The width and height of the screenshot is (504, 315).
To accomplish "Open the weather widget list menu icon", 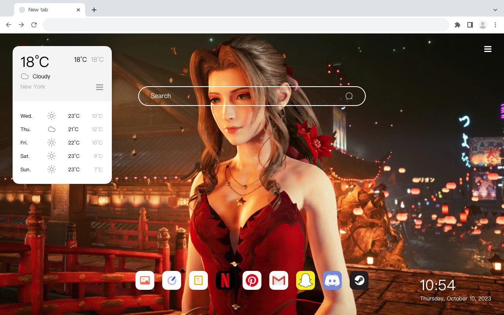I will [x=100, y=87].
